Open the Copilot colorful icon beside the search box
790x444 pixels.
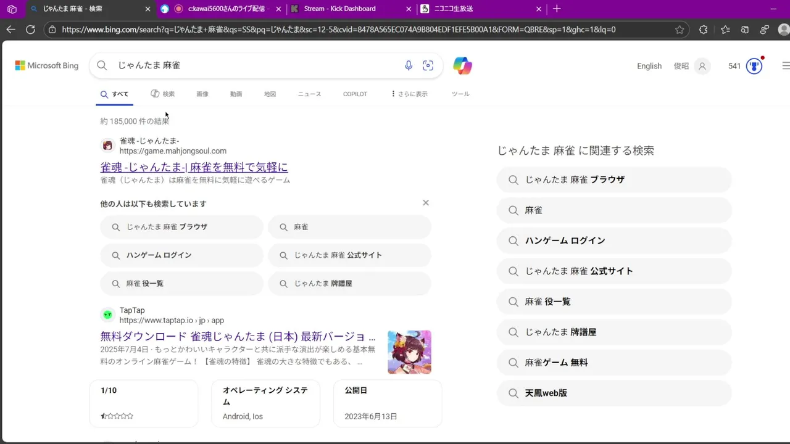pos(462,65)
